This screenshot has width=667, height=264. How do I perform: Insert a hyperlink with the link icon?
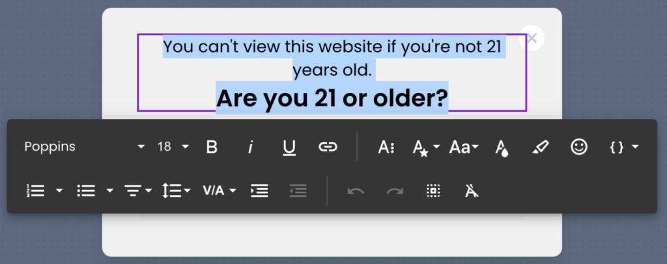327,147
